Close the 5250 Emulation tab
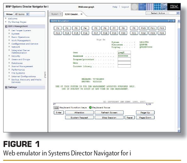187x163 pixels. pyautogui.click(x=82, y=14)
